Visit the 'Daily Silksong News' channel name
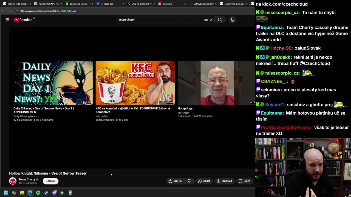 [x=25, y=116]
